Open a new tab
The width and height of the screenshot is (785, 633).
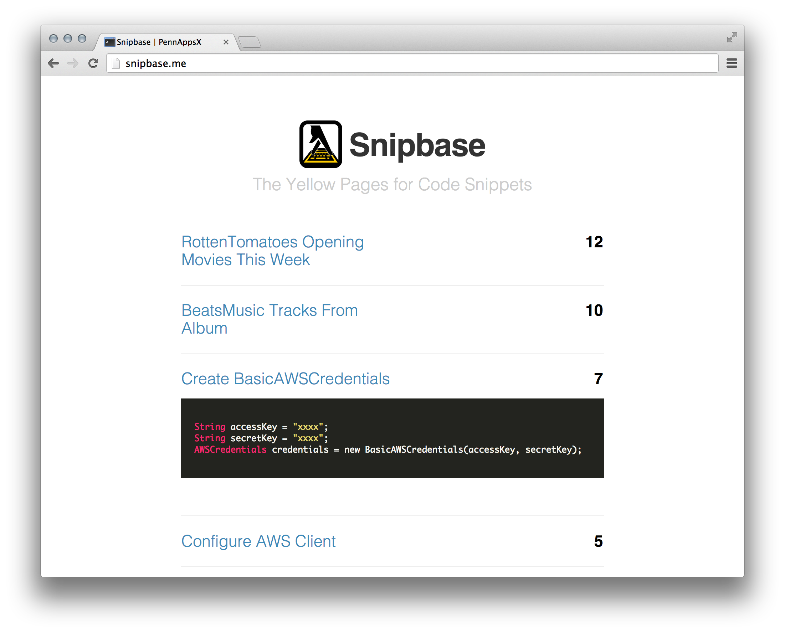click(x=250, y=43)
